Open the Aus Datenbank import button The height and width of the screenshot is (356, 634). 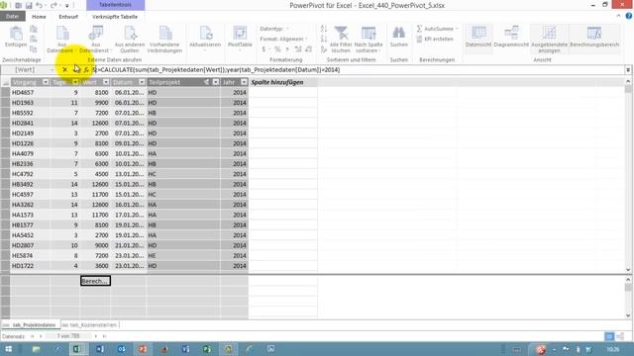point(62,40)
